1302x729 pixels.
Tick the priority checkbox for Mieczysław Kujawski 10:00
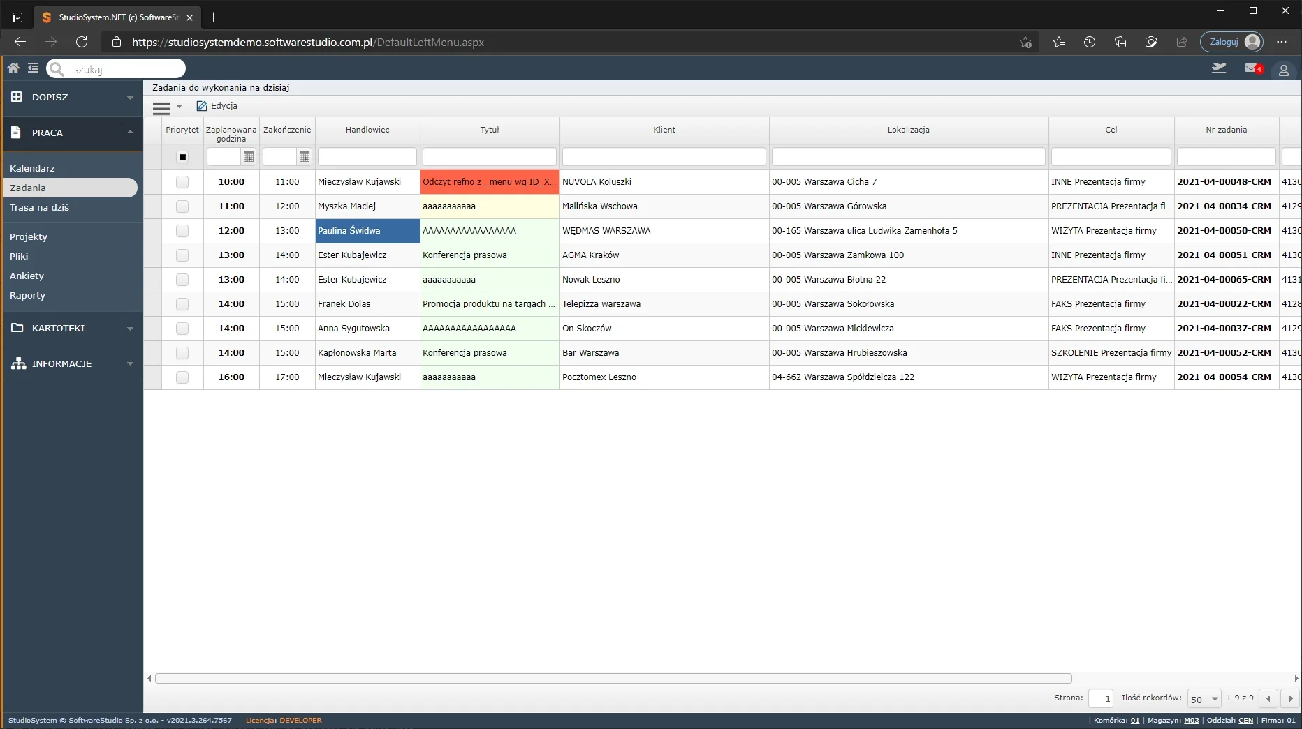pyautogui.click(x=182, y=182)
